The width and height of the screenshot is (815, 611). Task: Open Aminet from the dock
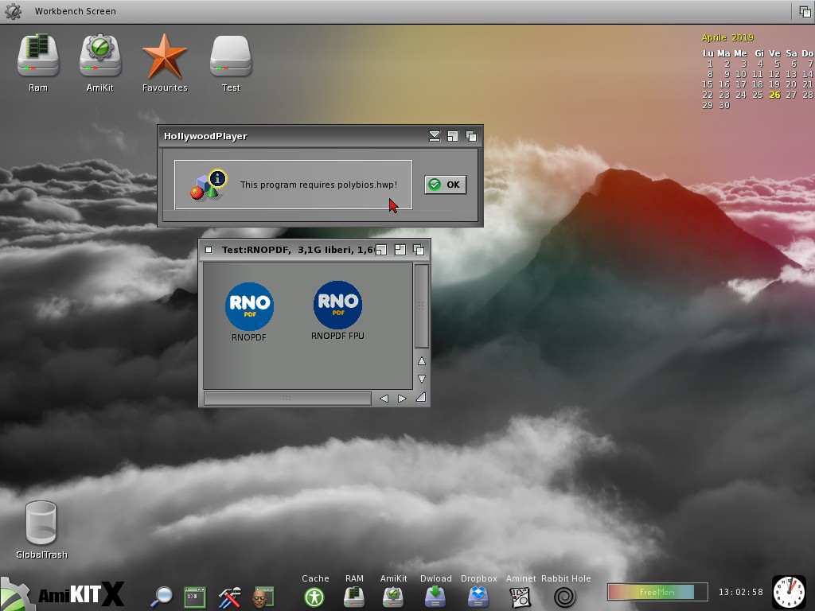click(x=520, y=596)
